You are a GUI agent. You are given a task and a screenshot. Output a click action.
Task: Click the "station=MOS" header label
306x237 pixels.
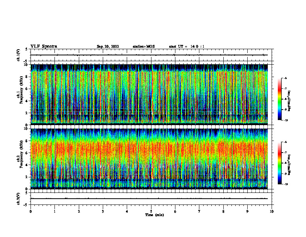click(x=144, y=46)
